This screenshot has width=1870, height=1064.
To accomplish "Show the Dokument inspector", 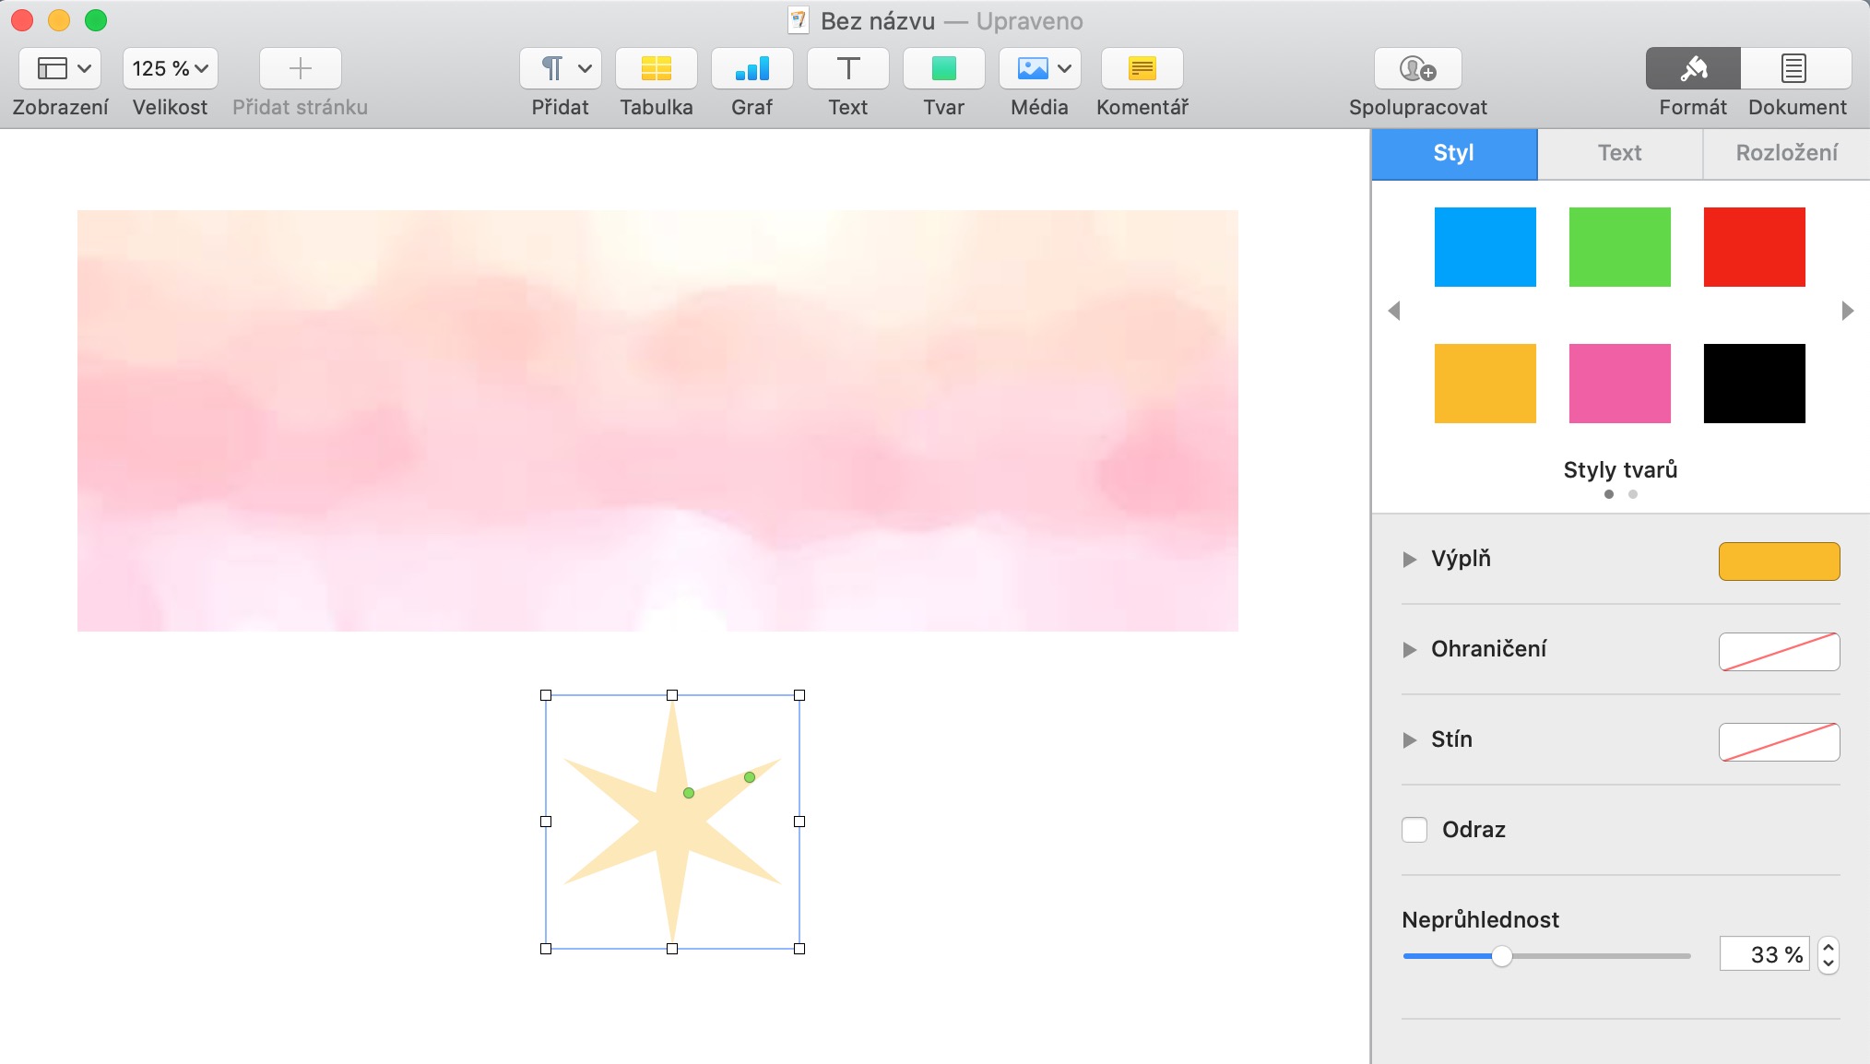I will click(1794, 69).
